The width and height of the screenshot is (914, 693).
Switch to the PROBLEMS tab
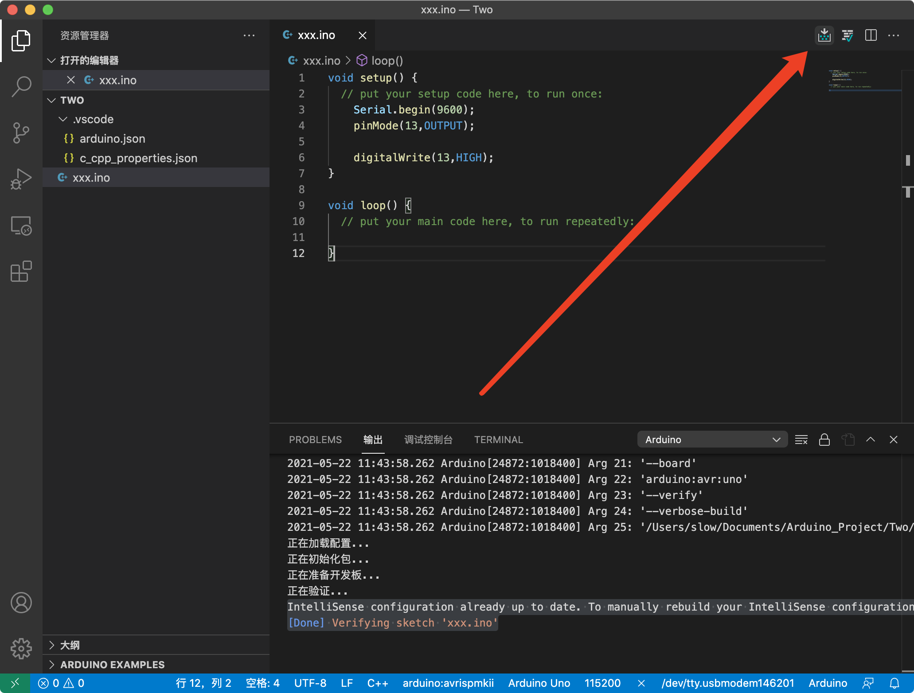(x=315, y=440)
